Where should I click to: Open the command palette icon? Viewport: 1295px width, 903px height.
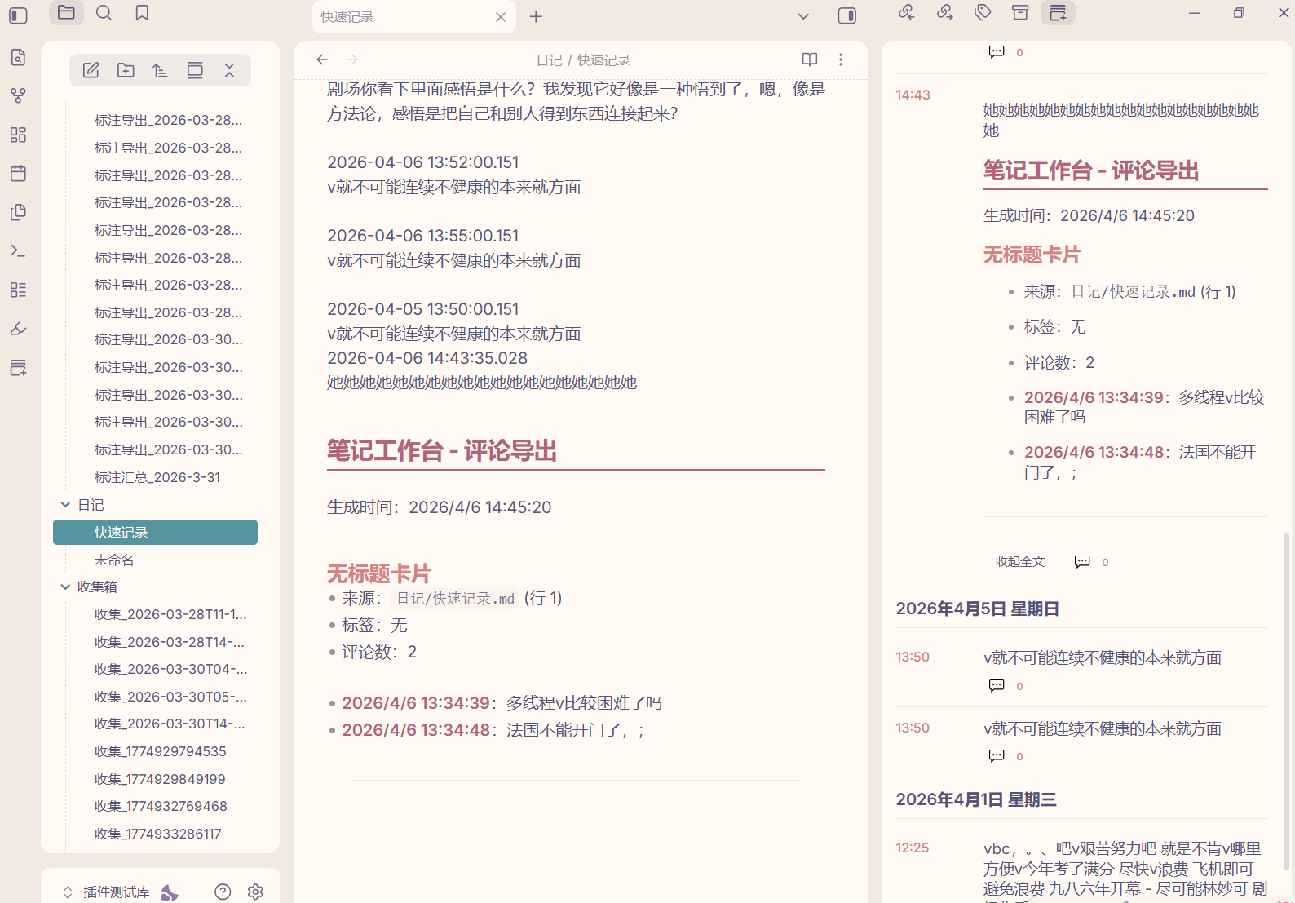[x=18, y=250]
